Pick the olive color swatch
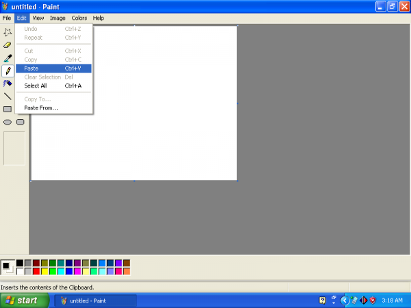This screenshot has width=411, height=308. point(45,263)
